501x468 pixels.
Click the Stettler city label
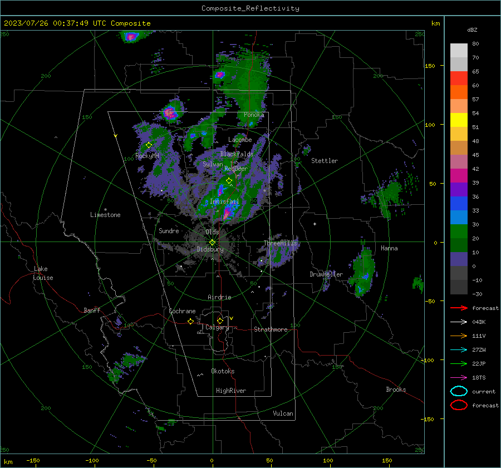point(325,161)
